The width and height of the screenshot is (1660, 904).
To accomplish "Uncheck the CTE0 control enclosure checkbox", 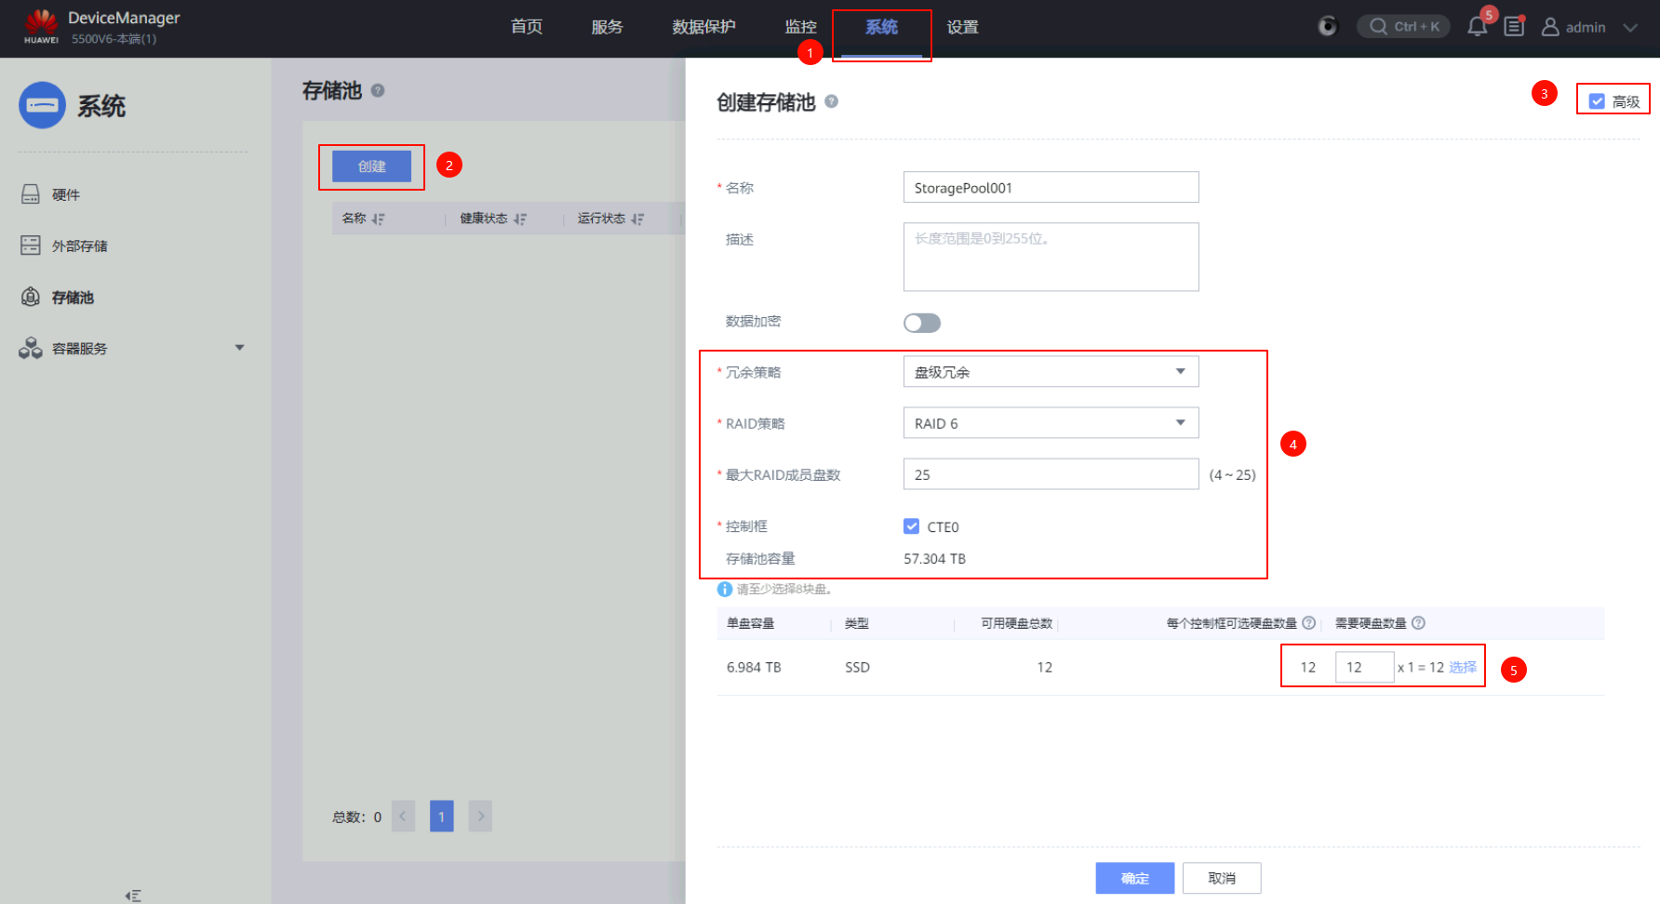I will (912, 526).
